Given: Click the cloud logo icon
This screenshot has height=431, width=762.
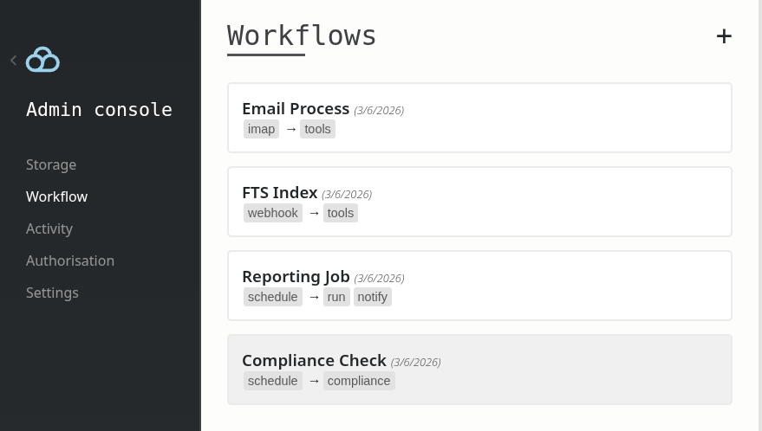Looking at the screenshot, I should pyautogui.click(x=42, y=60).
